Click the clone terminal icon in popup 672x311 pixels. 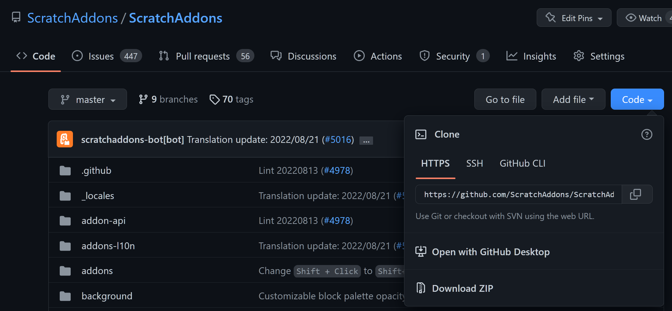click(421, 134)
